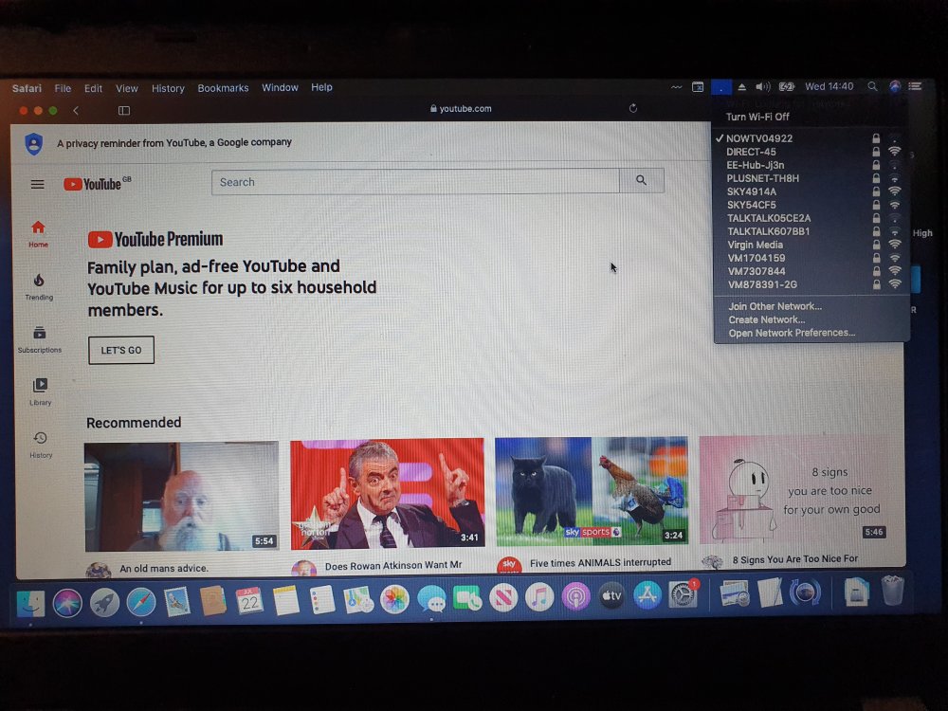Connect to SKY4914A Wi-Fi network
Image resolution: width=948 pixels, height=711 pixels.
pyautogui.click(x=811, y=191)
